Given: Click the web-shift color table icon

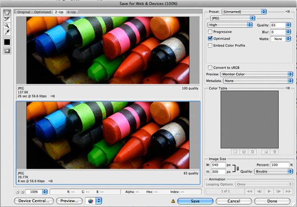Looking at the screenshot, I should (x=244, y=152).
